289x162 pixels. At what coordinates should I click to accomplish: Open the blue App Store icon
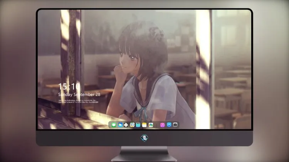click(169, 125)
